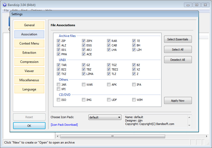Click the horizontal scrollbar thumb in main window
Screen dimensions: 212x148
pyautogui.click(x=113, y=136)
